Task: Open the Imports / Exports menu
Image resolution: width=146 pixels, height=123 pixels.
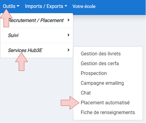Action: pyautogui.click(x=46, y=6)
